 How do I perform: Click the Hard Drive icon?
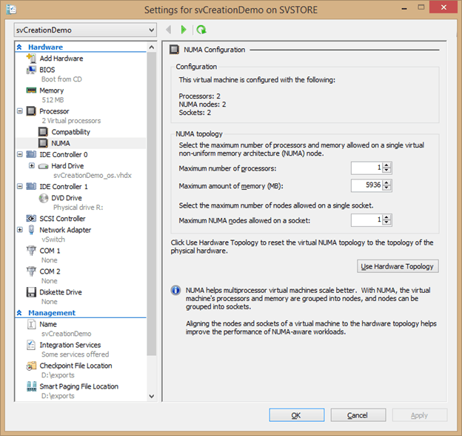(x=43, y=166)
